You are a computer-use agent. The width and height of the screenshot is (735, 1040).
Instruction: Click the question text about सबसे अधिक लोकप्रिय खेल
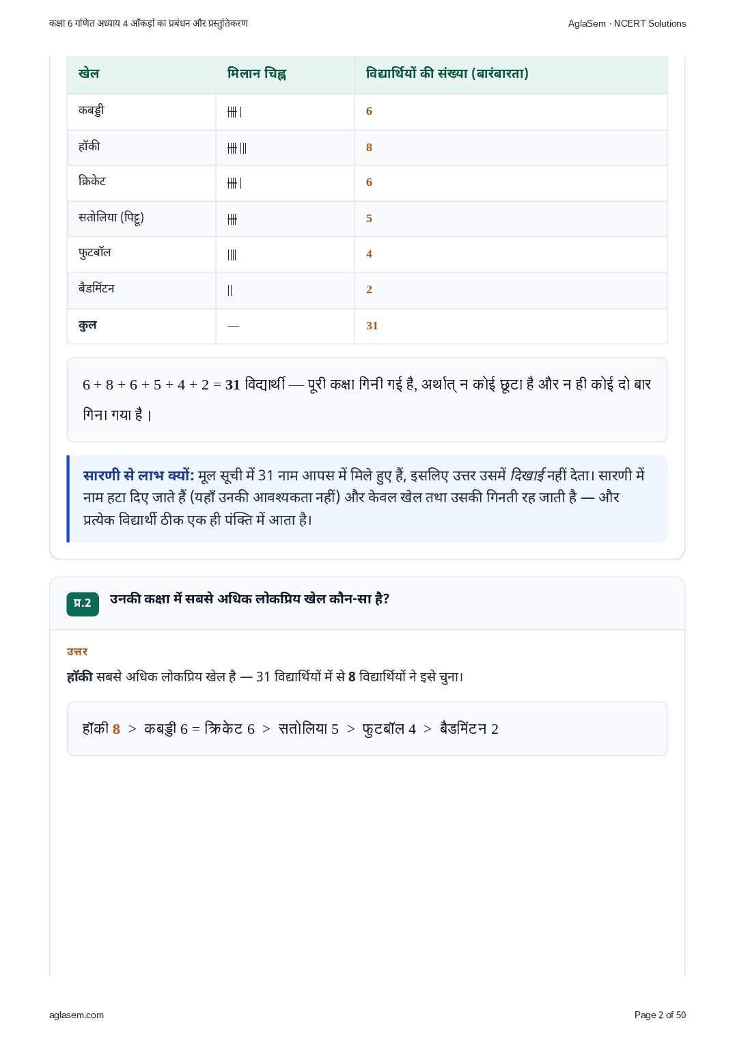(x=249, y=599)
